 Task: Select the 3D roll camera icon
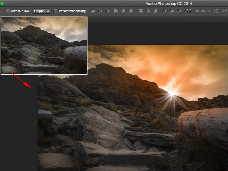point(224,11)
